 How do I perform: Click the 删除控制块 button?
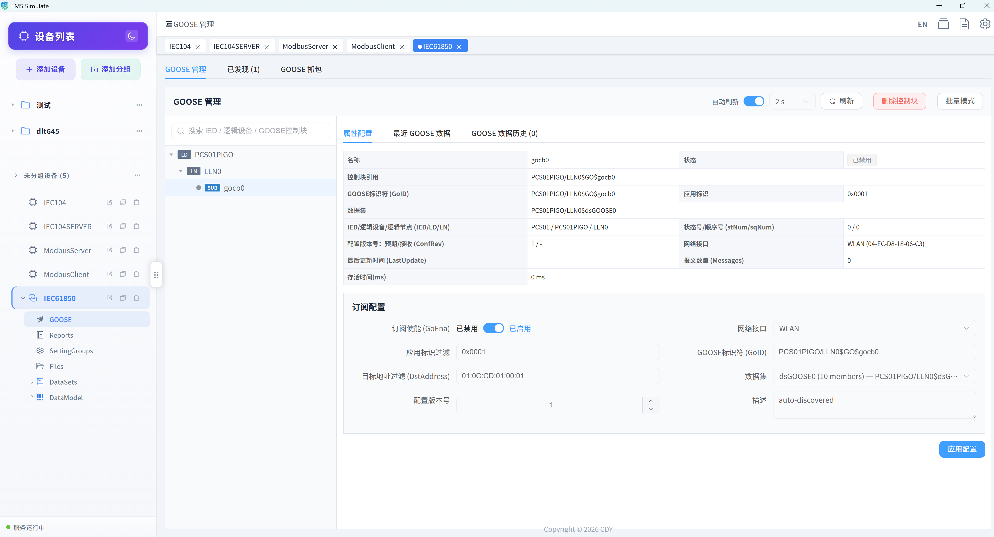click(899, 101)
